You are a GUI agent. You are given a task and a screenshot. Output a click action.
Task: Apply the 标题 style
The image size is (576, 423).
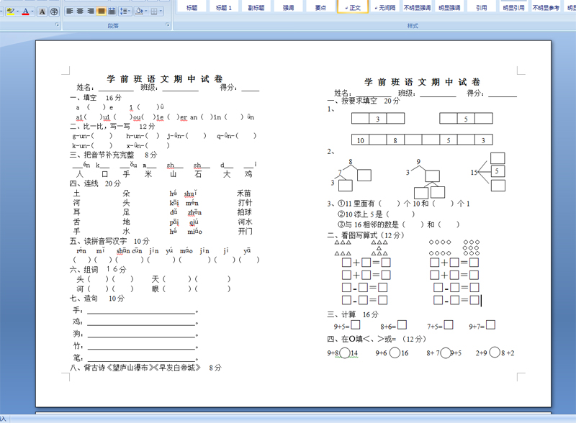coord(192,7)
